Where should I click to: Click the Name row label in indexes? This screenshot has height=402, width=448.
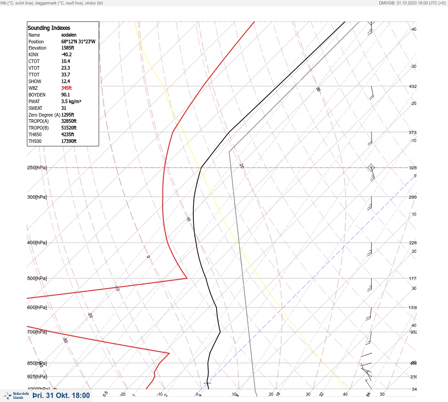coord(34,35)
